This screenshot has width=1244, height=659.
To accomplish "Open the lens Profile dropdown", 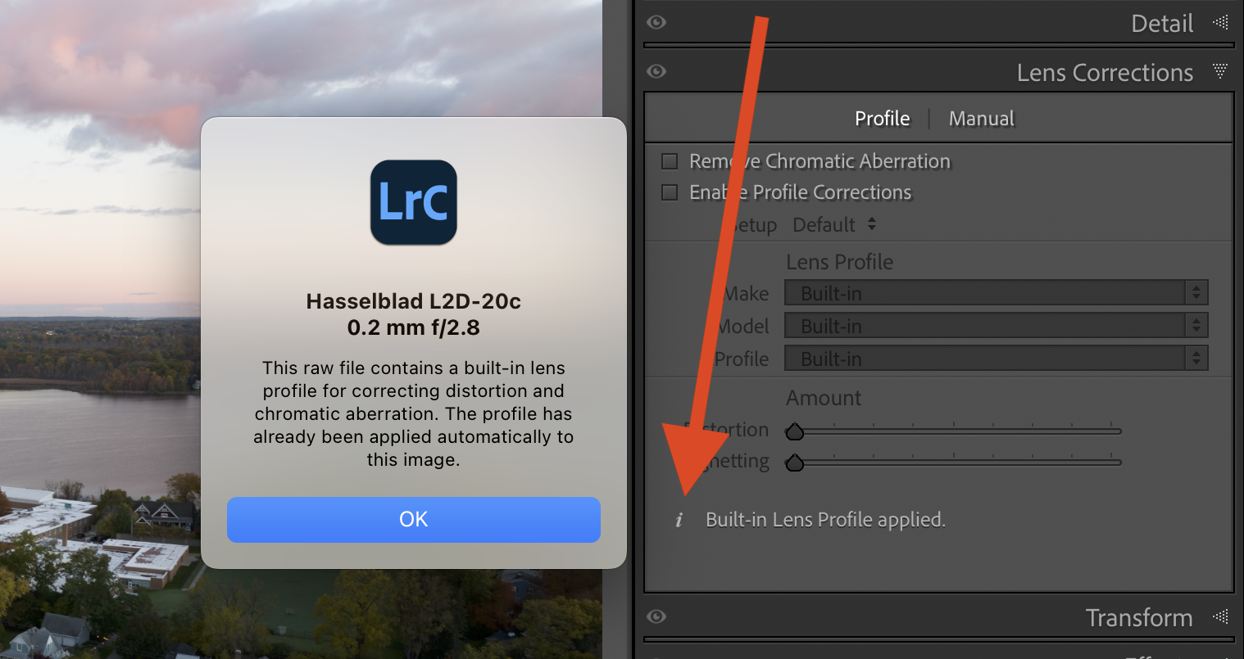I will click(x=996, y=359).
